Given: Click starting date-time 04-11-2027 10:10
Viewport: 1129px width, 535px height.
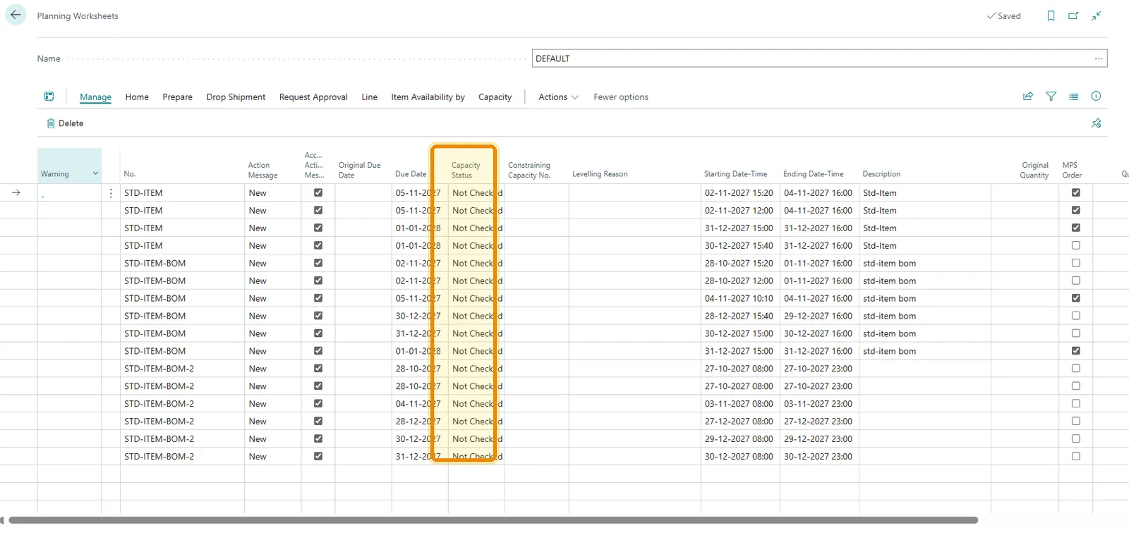Looking at the screenshot, I should point(739,298).
